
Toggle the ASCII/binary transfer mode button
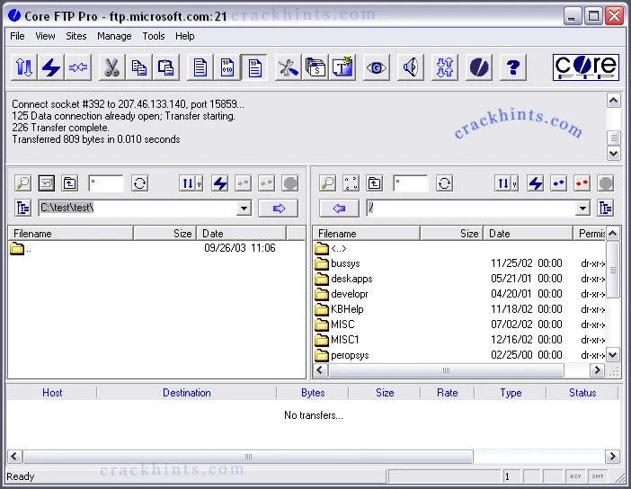227,67
